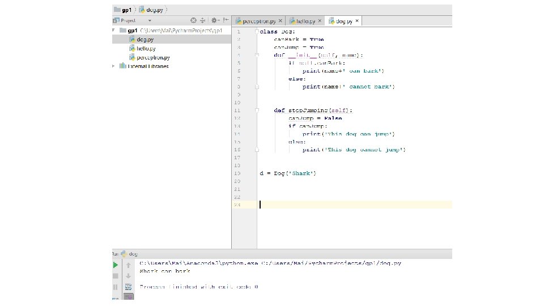Screen dimensions: 544x306
Task: Click the editor at line 23
Action: [340, 205]
